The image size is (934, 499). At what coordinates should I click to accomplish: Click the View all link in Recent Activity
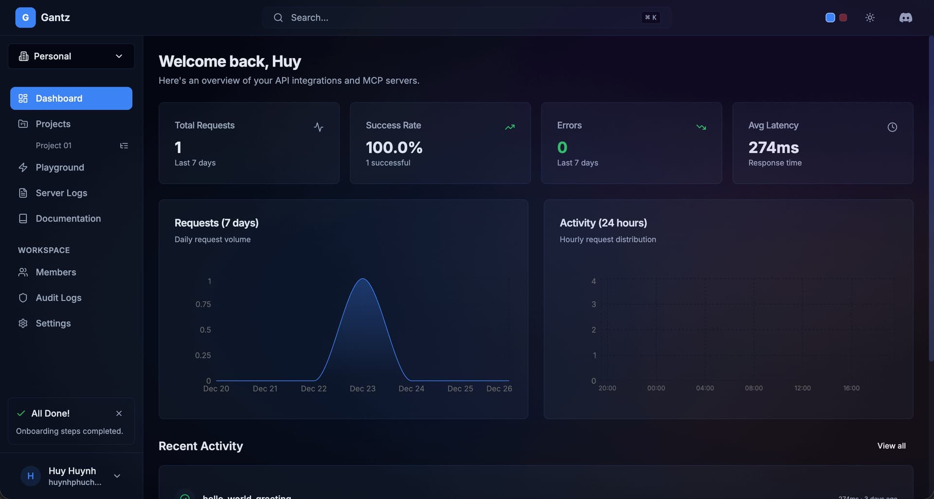coord(892,446)
